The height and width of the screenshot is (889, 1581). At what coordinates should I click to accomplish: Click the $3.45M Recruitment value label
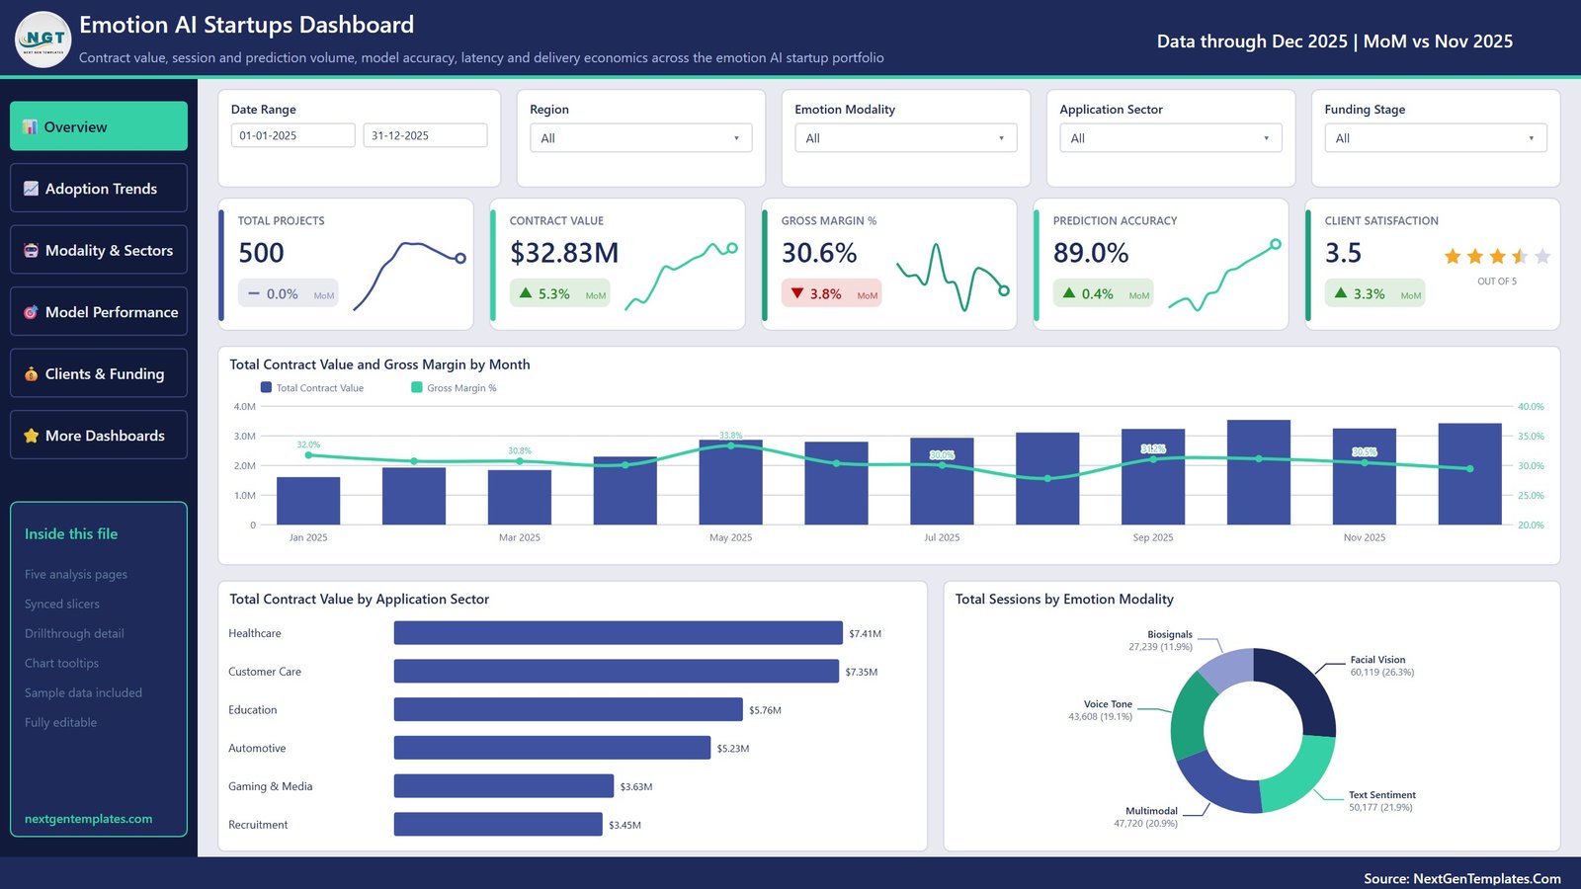click(625, 825)
